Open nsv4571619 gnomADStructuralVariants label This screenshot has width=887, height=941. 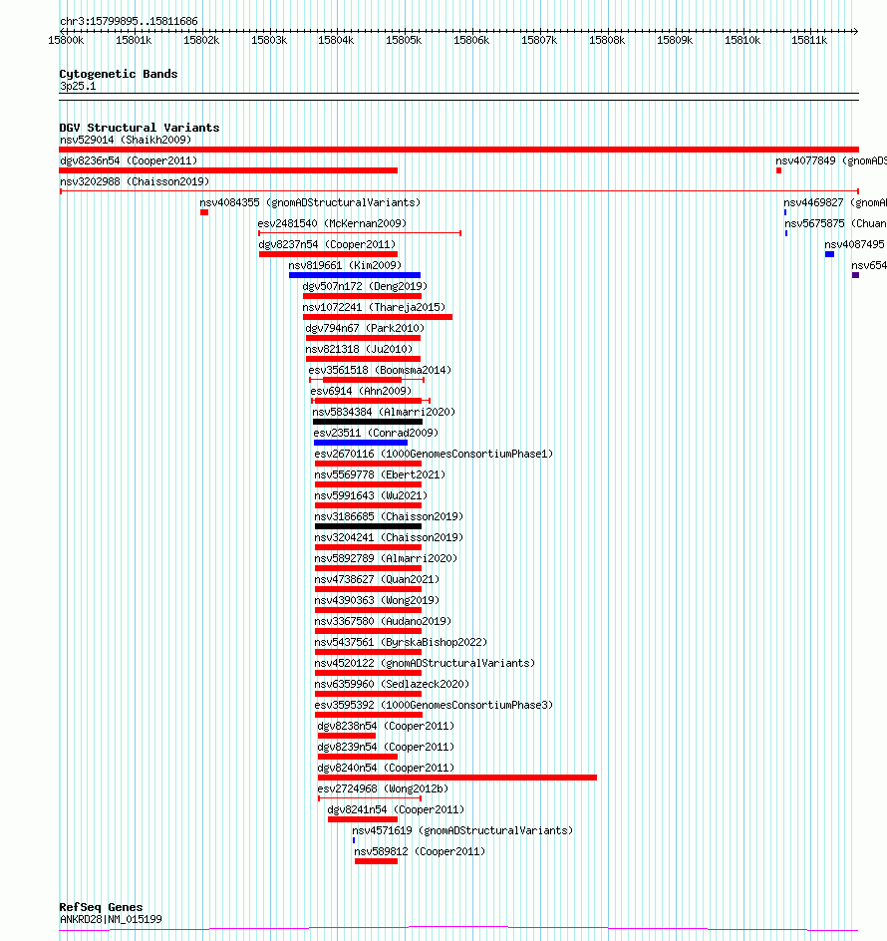pyautogui.click(x=462, y=831)
